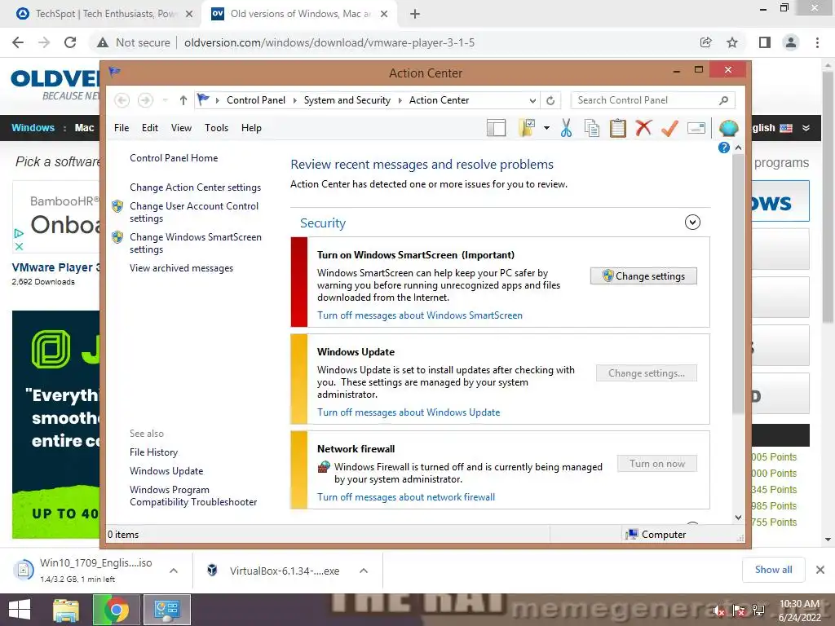Open Windows Program Compatibility Troubleshooter link
Viewport: 835px width, 626px height.
pos(193,496)
